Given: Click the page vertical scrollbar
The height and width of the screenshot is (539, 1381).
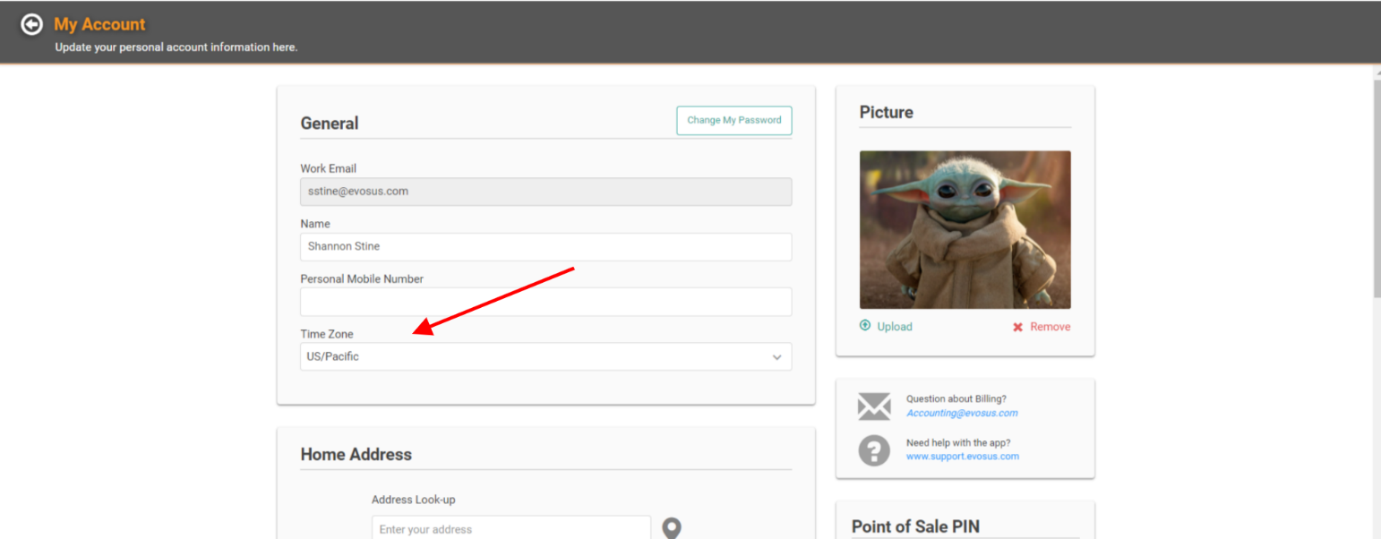Looking at the screenshot, I should tap(1376, 188).
